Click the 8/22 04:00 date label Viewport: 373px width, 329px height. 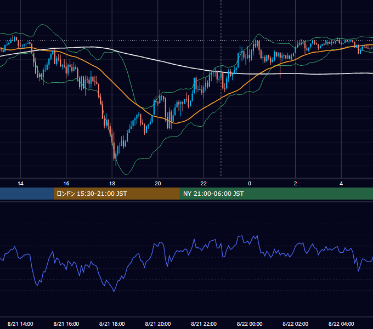click(x=341, y=324)
